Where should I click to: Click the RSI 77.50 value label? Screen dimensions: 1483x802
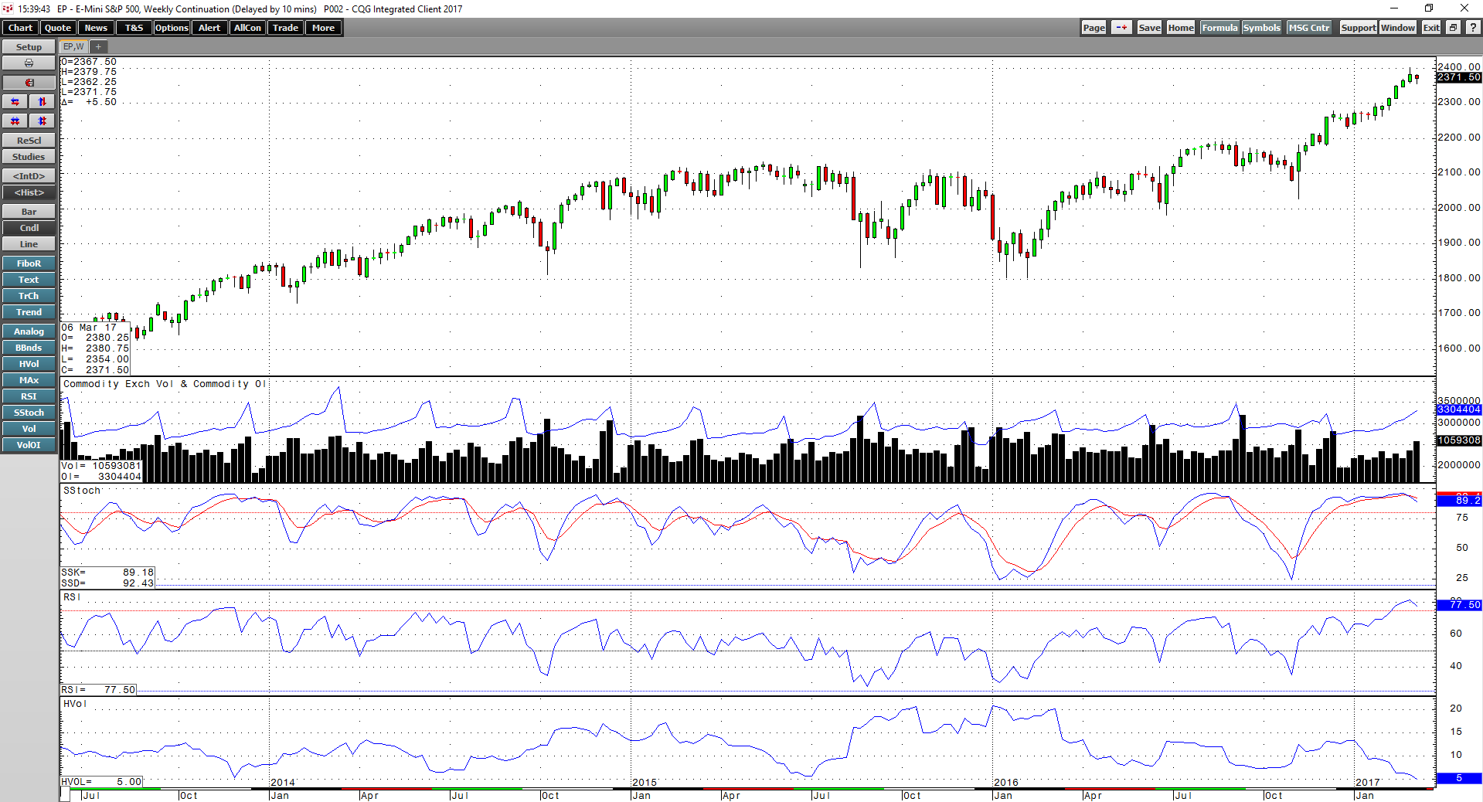coord(1459,605)
